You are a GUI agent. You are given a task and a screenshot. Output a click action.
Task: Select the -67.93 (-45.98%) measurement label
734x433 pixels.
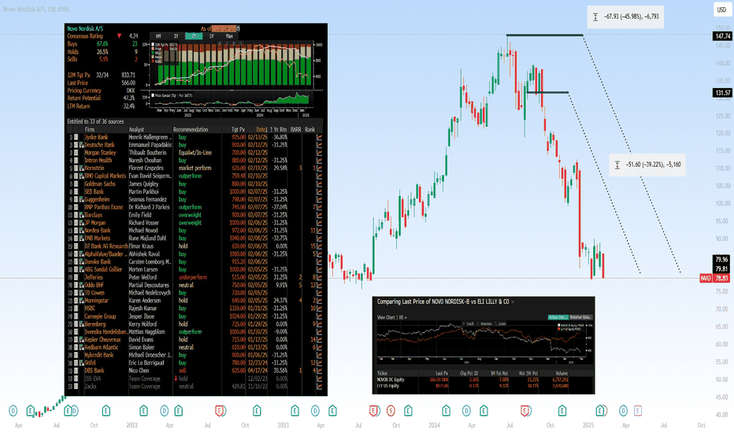(625, 17)
